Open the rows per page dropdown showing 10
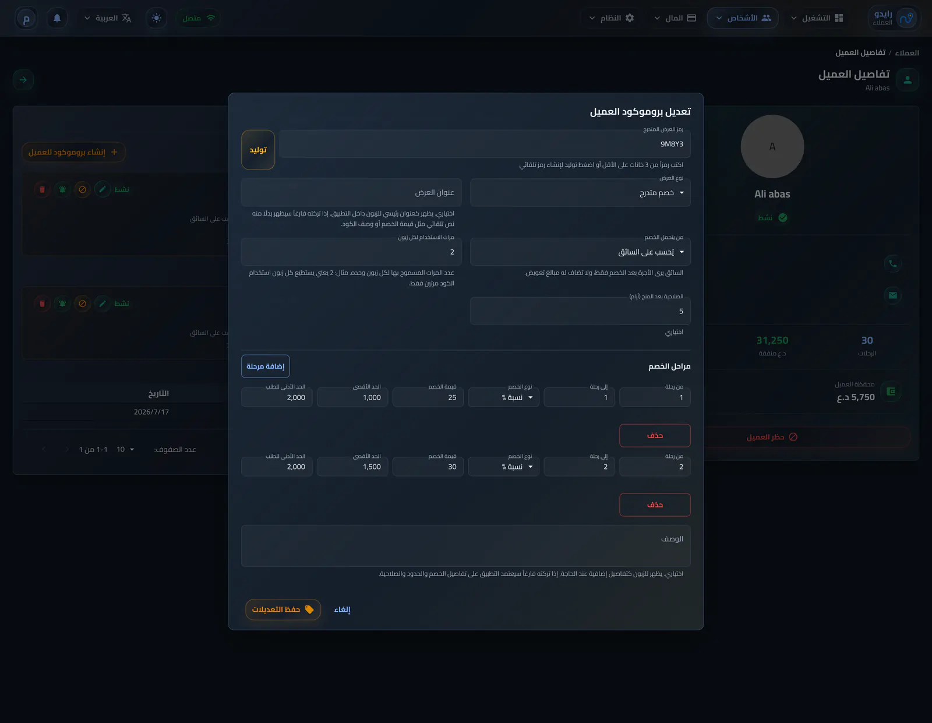 [125, 449]
